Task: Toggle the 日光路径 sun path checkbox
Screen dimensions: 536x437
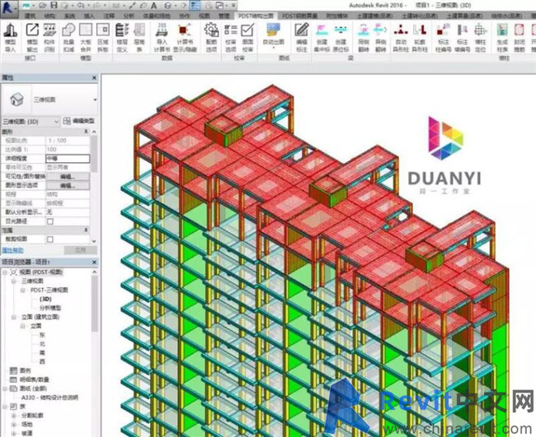Action: tap(50, 221)
